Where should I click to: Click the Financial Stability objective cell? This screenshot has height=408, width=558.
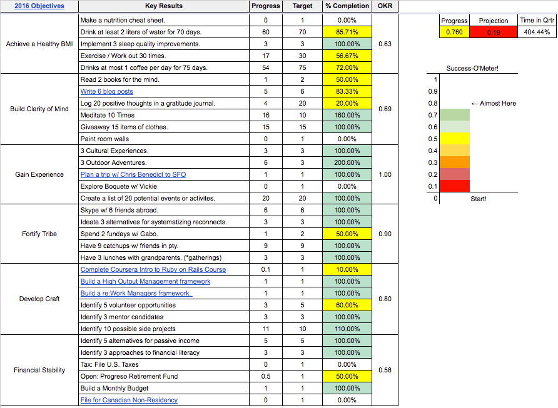(x=39, y=371)
